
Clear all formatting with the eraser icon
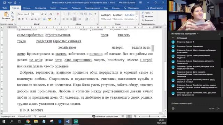[57, 14]
